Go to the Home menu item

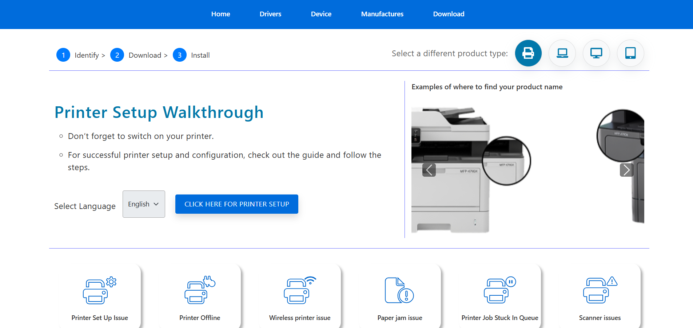[x=220, y=14]
